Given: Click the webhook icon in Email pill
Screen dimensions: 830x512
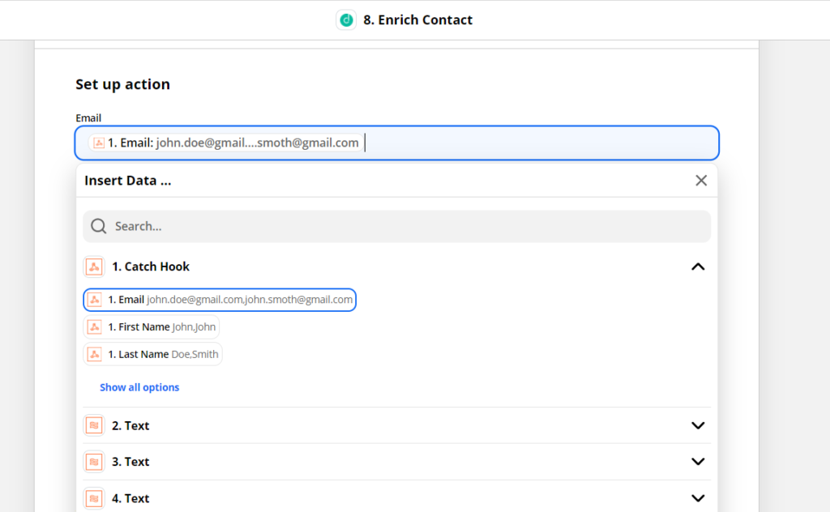Looking at the screenshot, I should click(x=94, y=300).
